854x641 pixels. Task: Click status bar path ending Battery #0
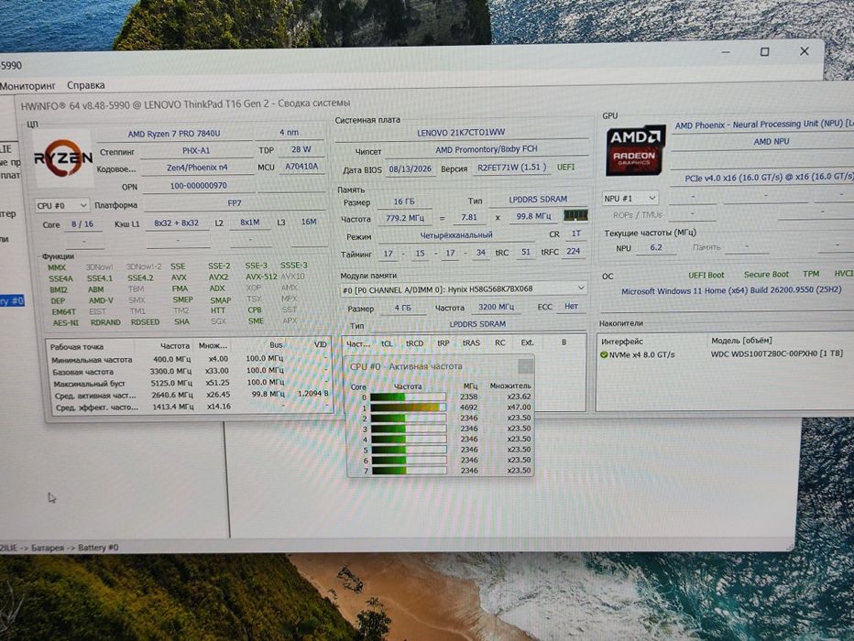click(59, 548)
